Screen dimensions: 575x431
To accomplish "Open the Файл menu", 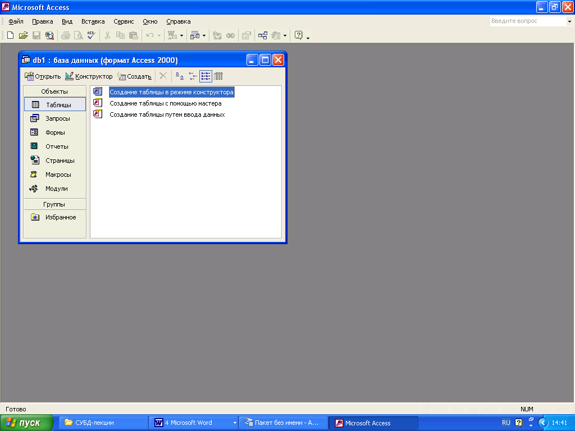I will [x=16, y=21].
